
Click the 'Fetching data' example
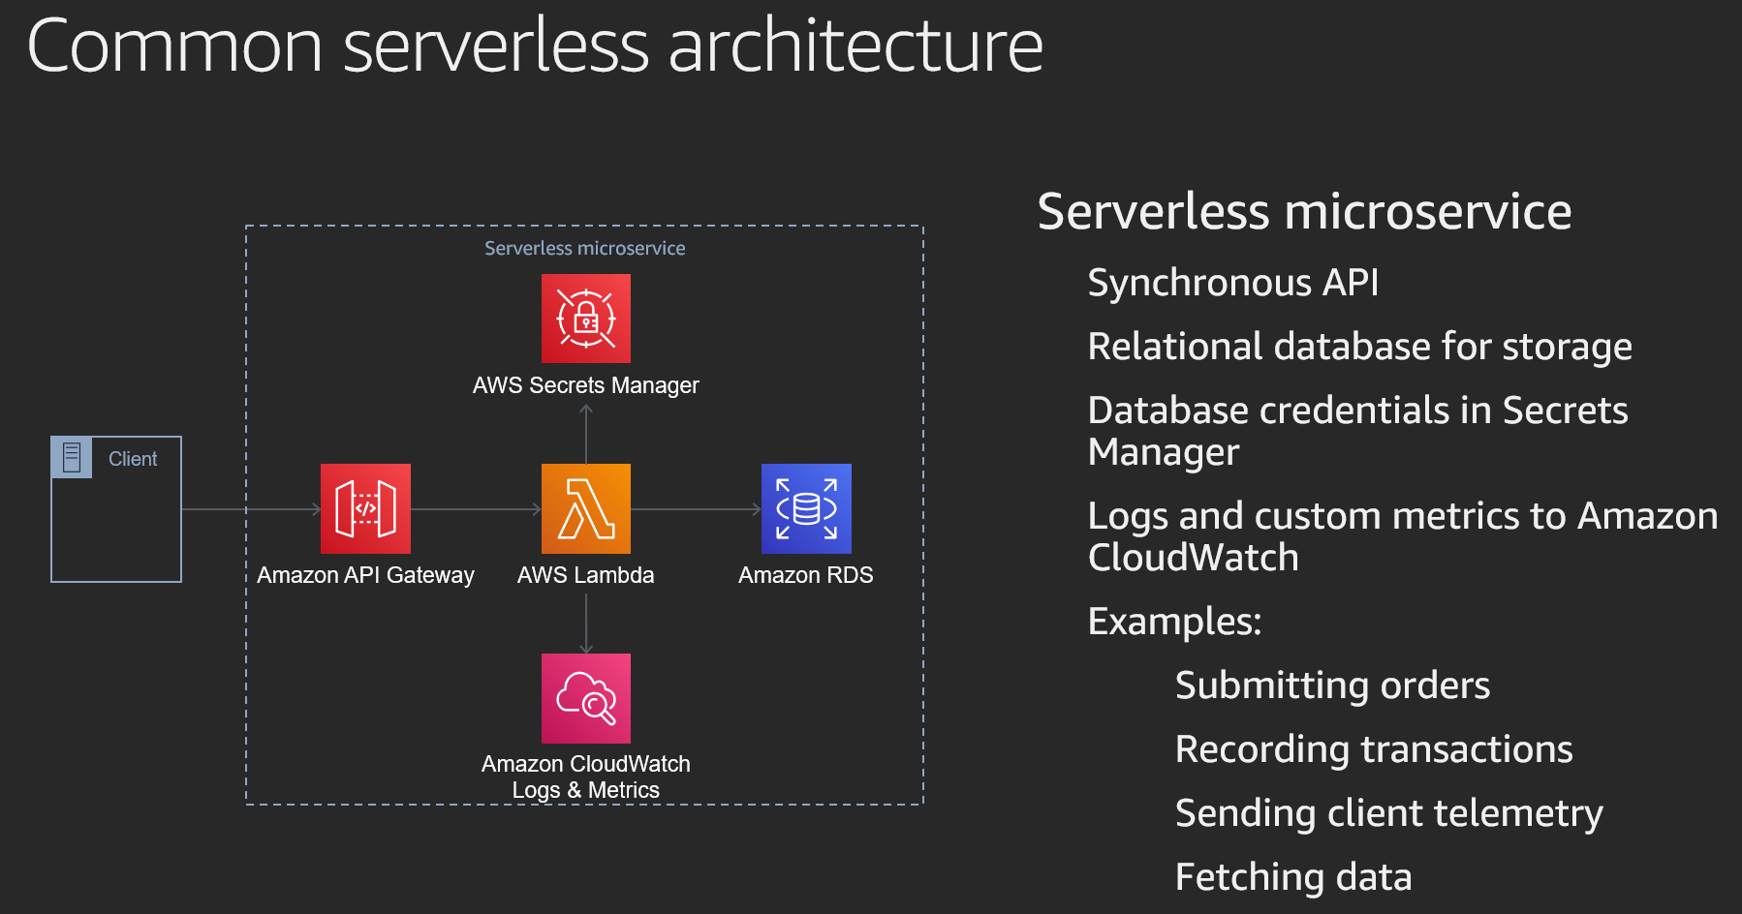click(x=1293, y=877)
